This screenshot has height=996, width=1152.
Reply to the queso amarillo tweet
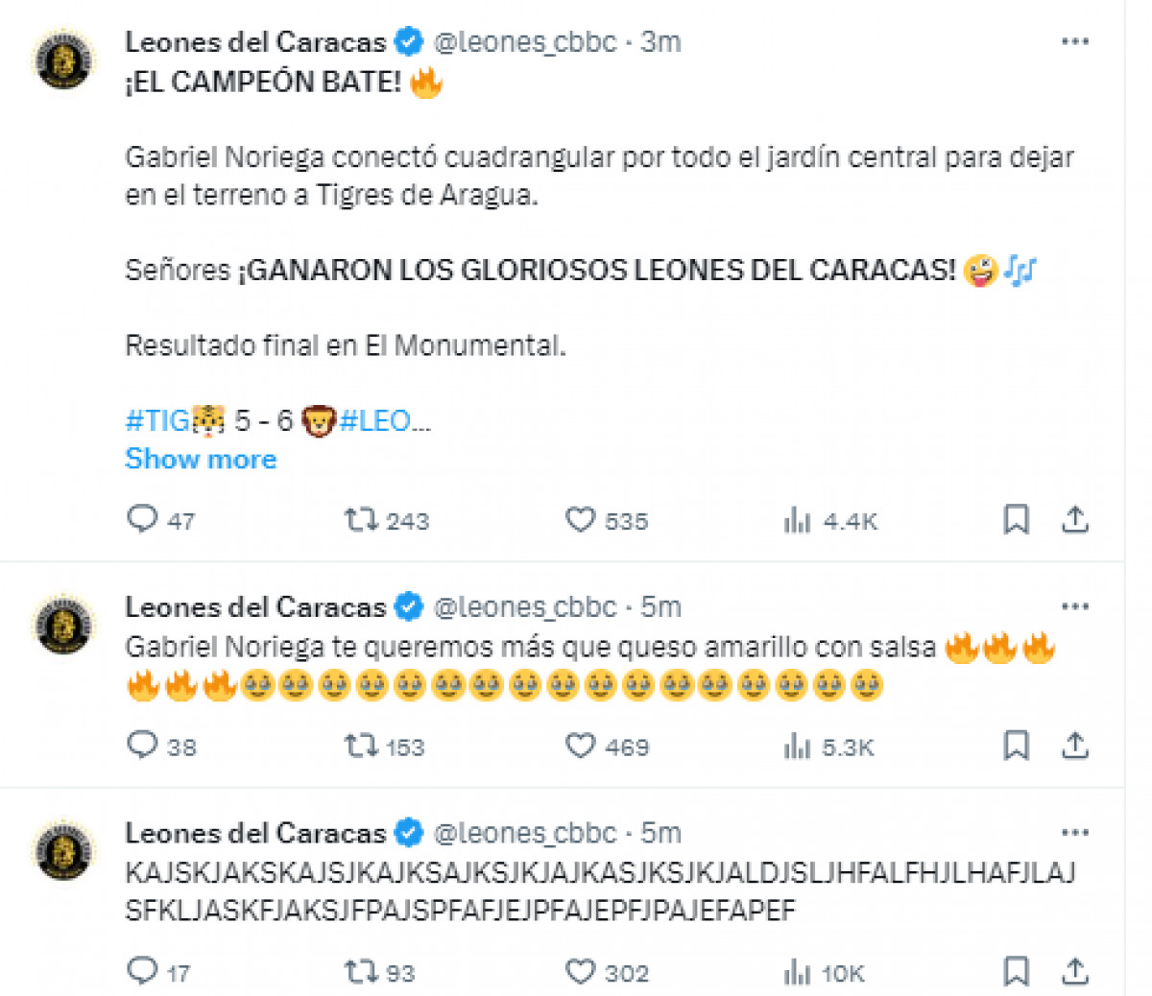point(142,746)
